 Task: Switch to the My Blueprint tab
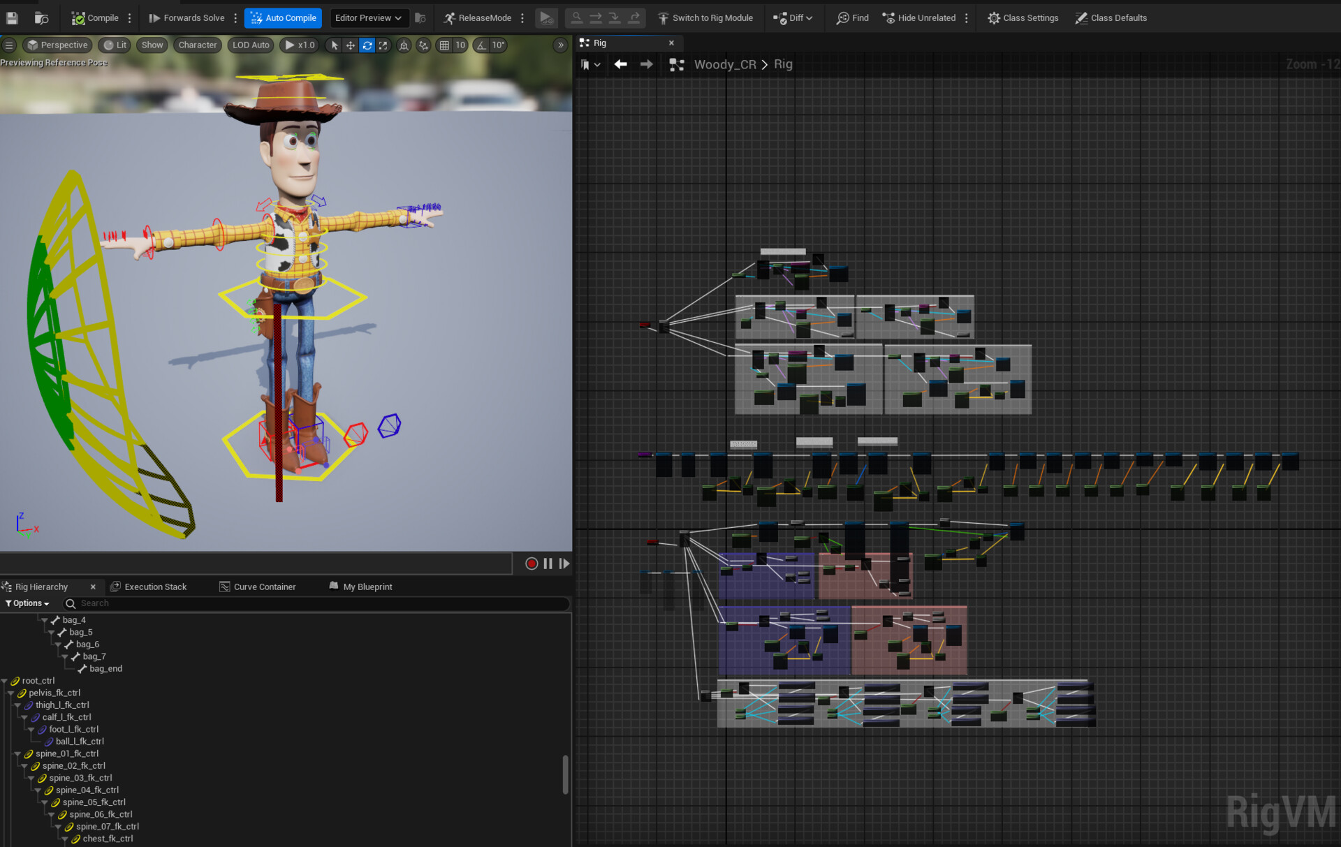tap(367, 587)
